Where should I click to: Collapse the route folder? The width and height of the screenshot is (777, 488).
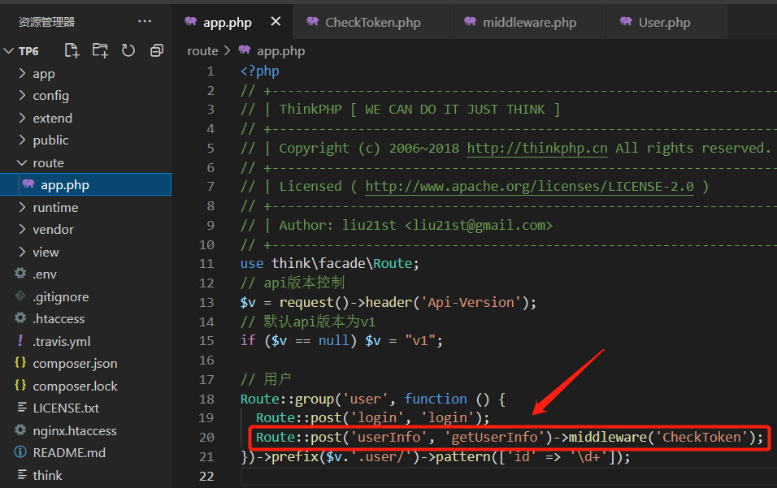point(48,162)
